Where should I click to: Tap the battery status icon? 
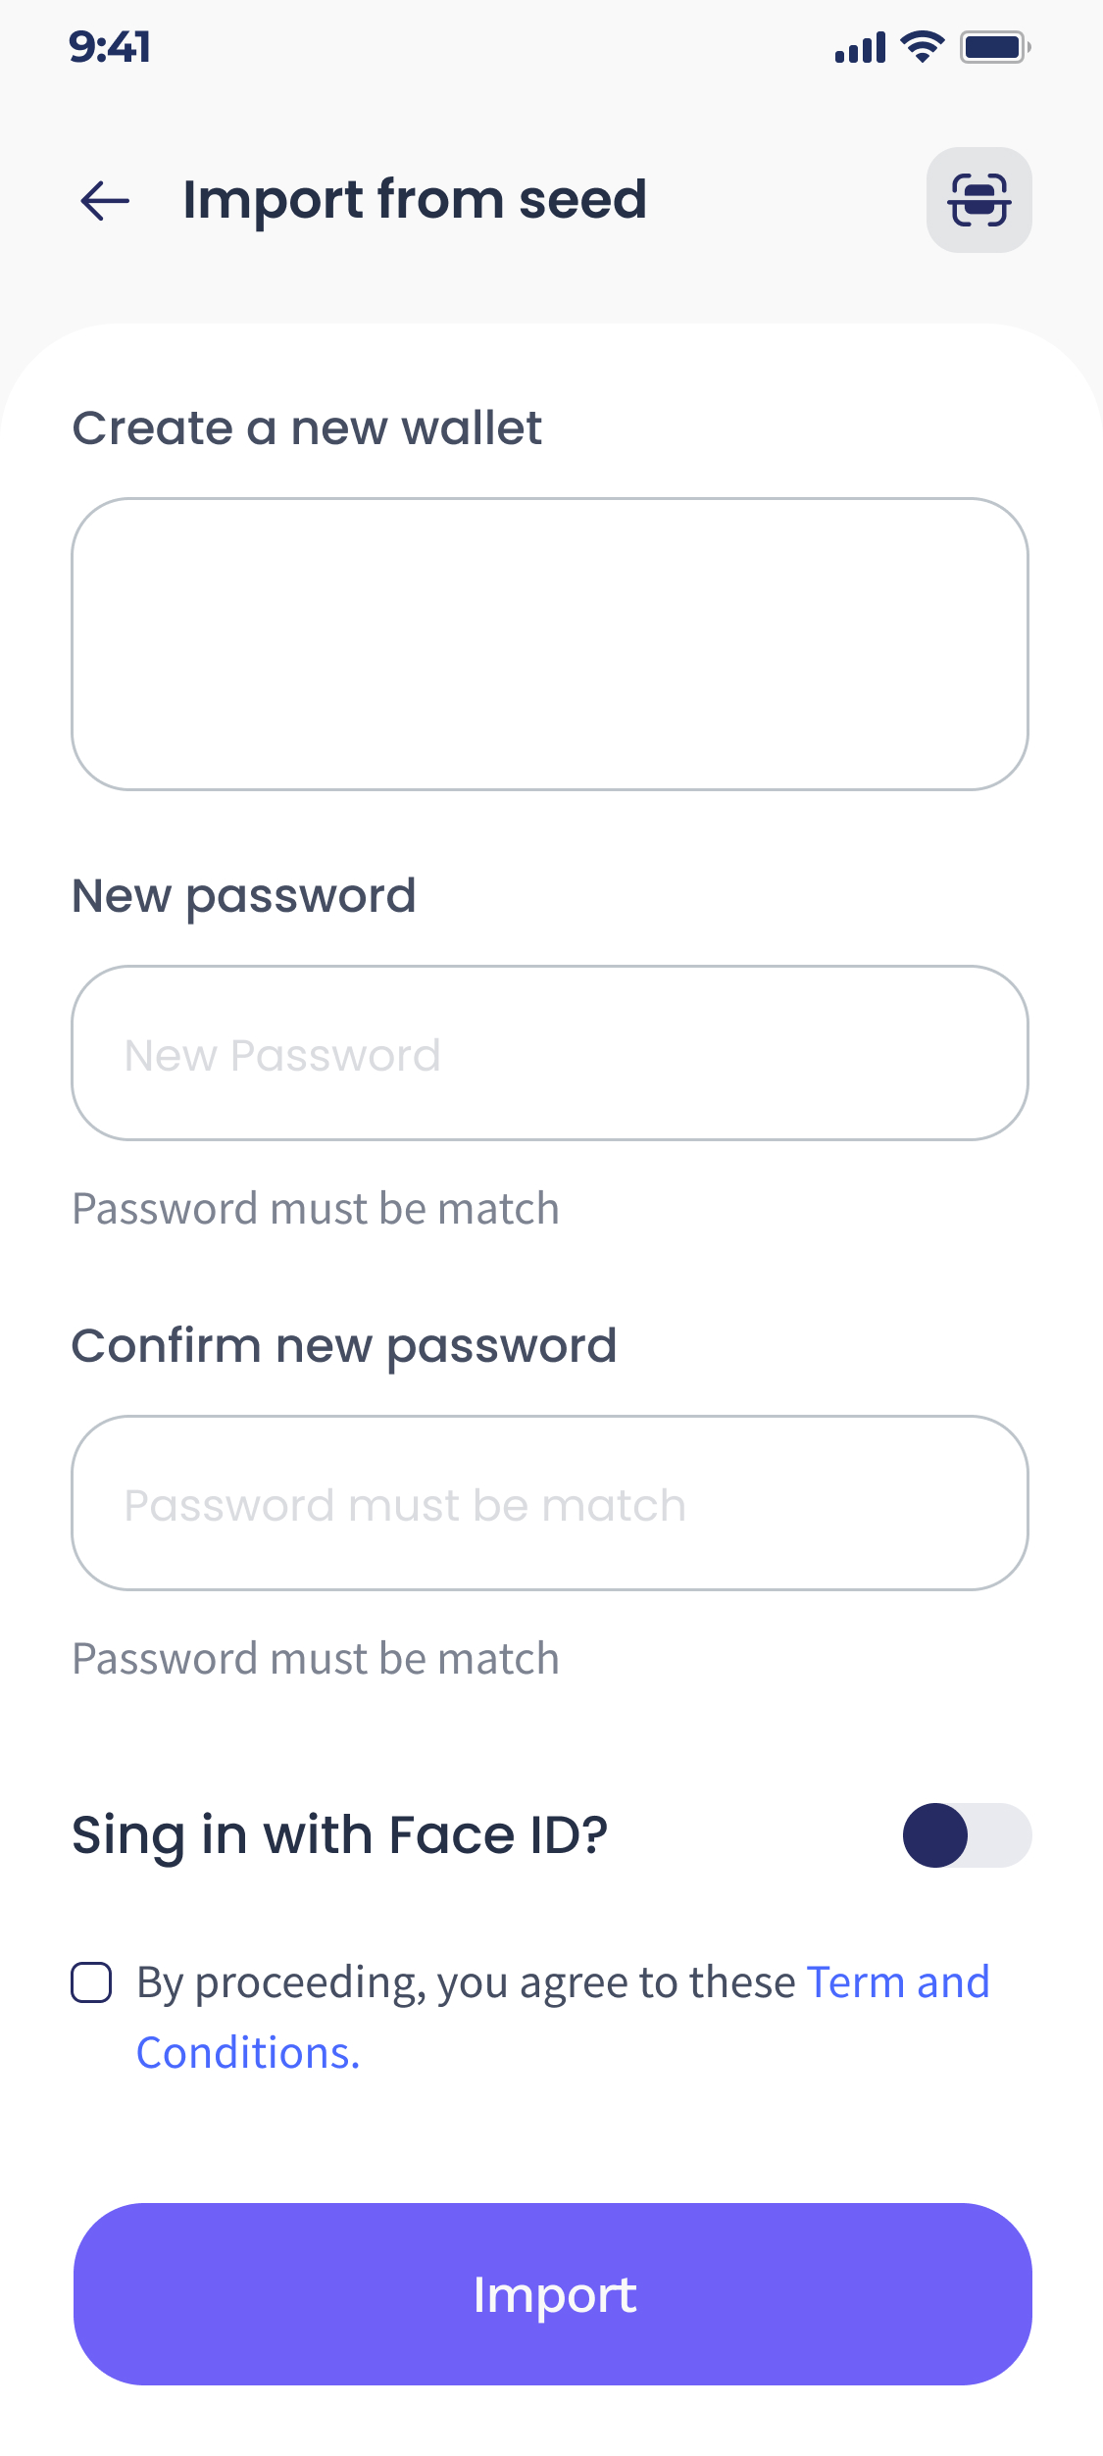tap(994, 47)
